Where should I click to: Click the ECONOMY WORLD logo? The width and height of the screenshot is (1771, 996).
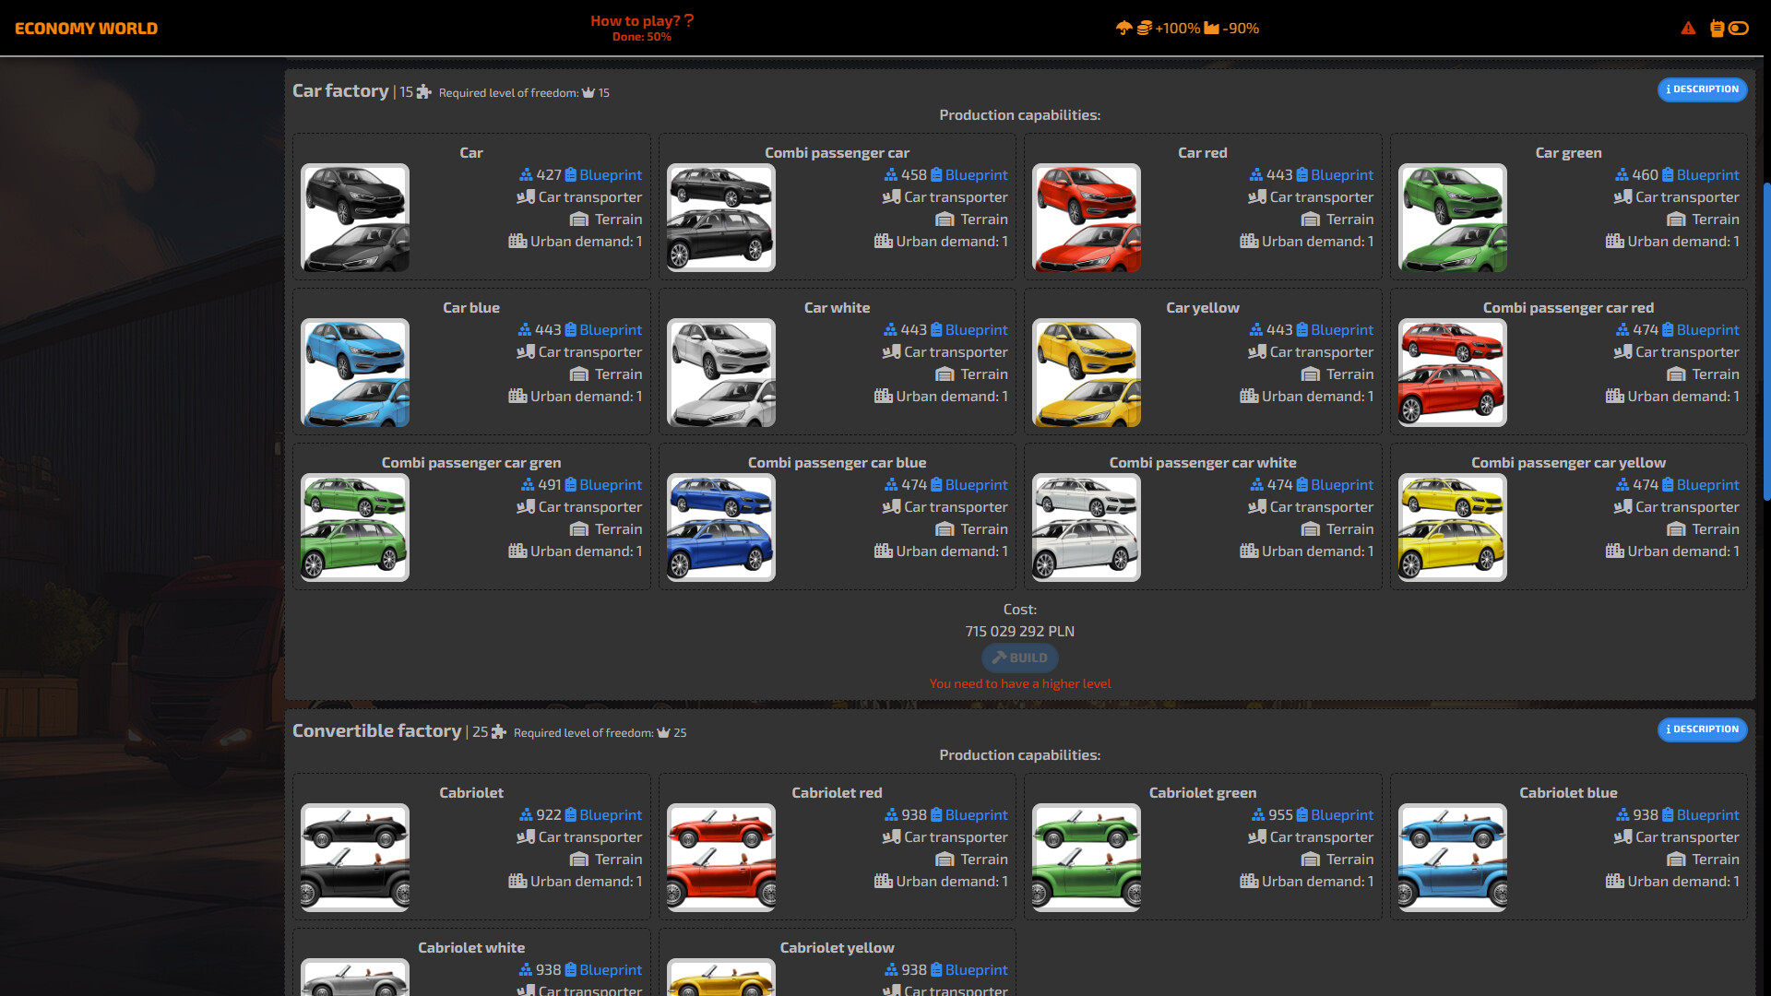85,28
